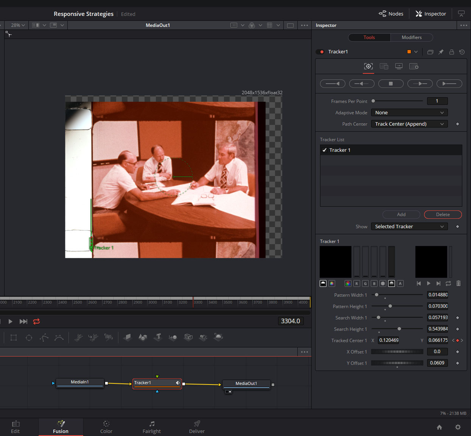Toggle the Tracker1 lock icon
The height and width of the screenshot is (436, 471).
click(x=451, y=52)
